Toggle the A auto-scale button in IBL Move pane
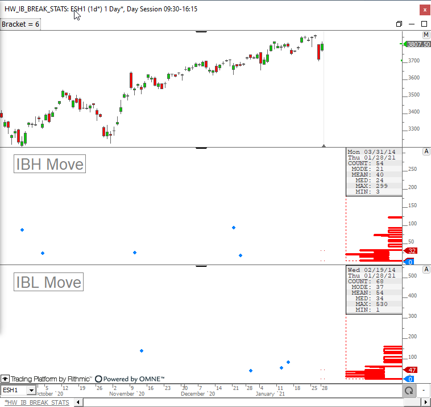 (x=426, y=269)
